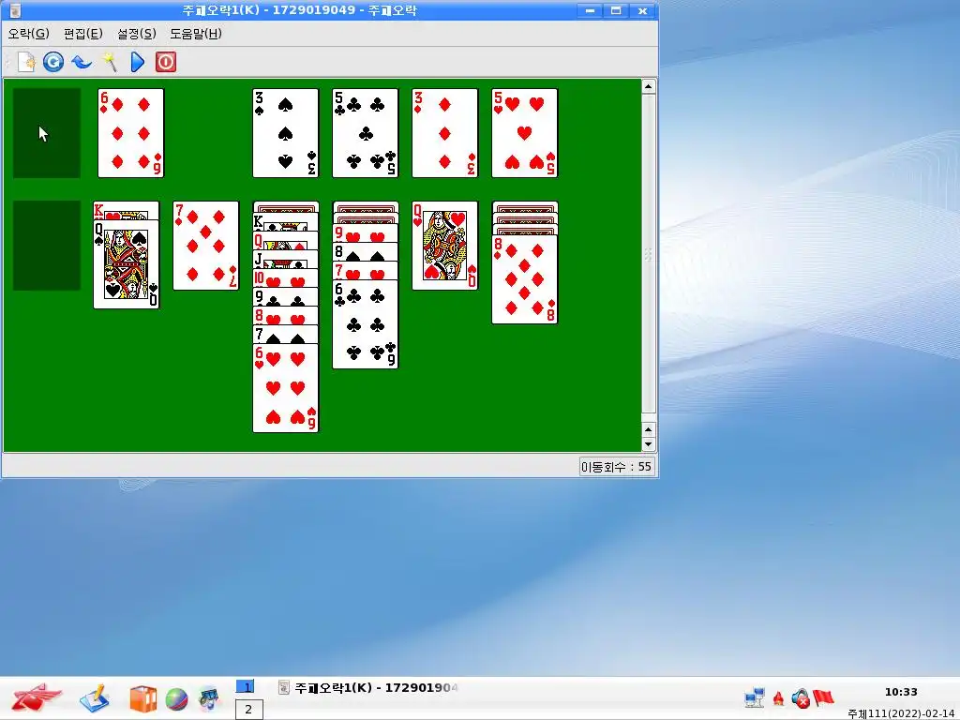Select the 10 of hearts card
960x720 pixels.
pyautogui.click(x=286, y=277)
